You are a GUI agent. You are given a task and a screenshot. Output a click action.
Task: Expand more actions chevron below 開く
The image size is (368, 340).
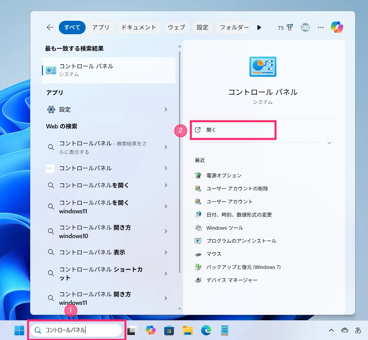click(x=329, y=143)
